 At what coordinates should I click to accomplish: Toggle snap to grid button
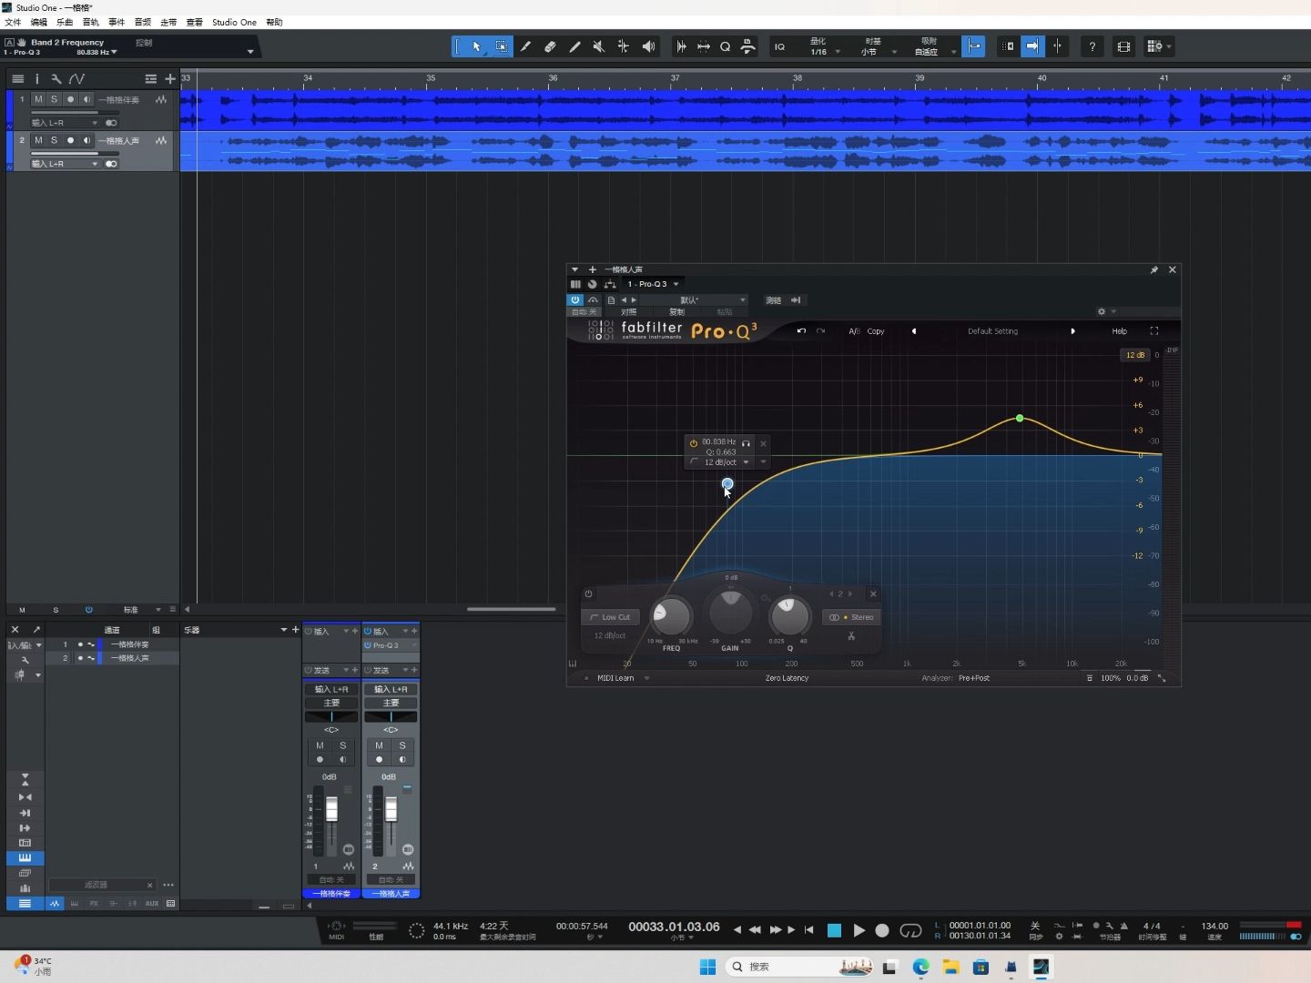[974, 46]
